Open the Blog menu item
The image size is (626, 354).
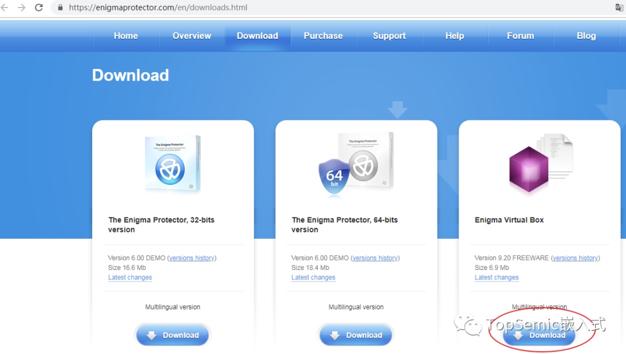(x=586, y=36)
